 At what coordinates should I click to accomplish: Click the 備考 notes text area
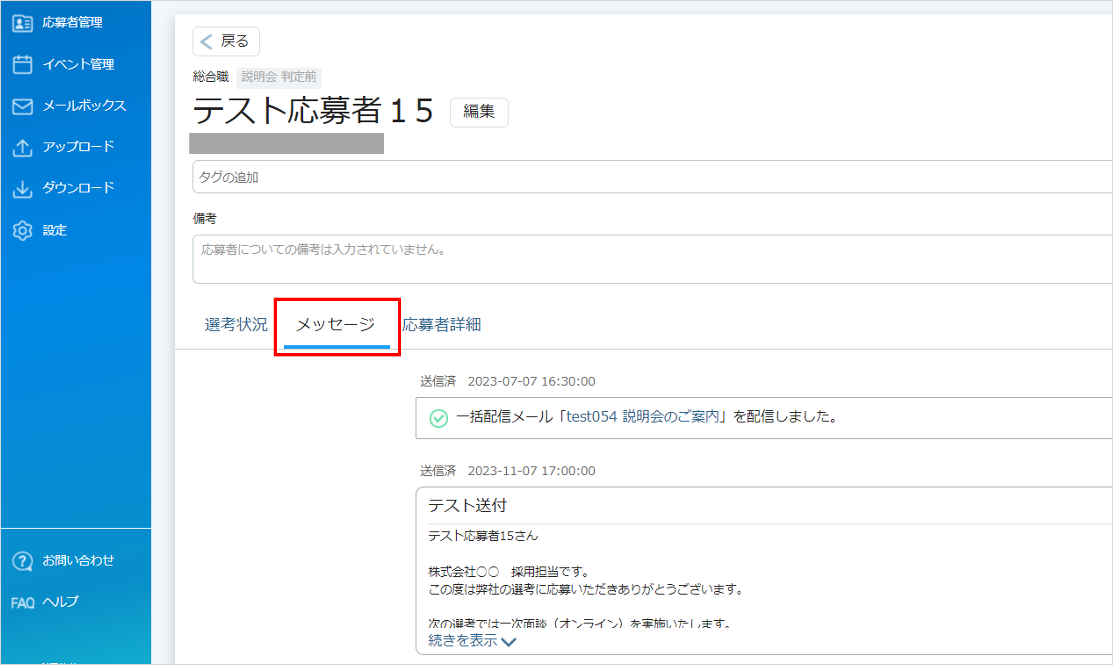pyautogui.click(x=653, y=260)
